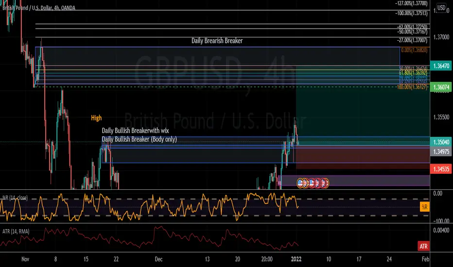Click the orange %R indicator badge
Image resolution: width=453 pixels, height=267 pixels.
tap(424, 207)
